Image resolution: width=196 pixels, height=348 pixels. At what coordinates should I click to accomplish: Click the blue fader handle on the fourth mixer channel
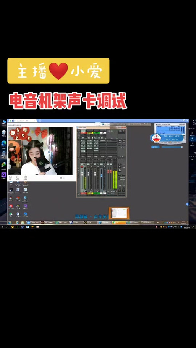pyautogui.click(x=102, y=175)
